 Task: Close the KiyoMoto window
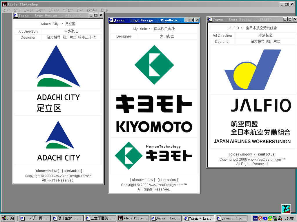tap(197, 20)
